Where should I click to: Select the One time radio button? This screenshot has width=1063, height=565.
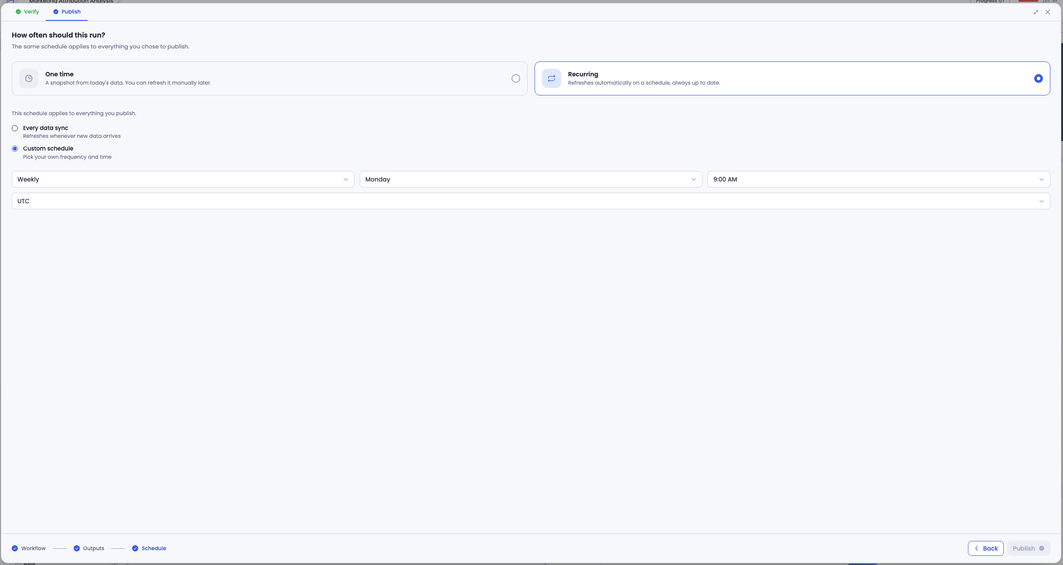pos(516,79)
